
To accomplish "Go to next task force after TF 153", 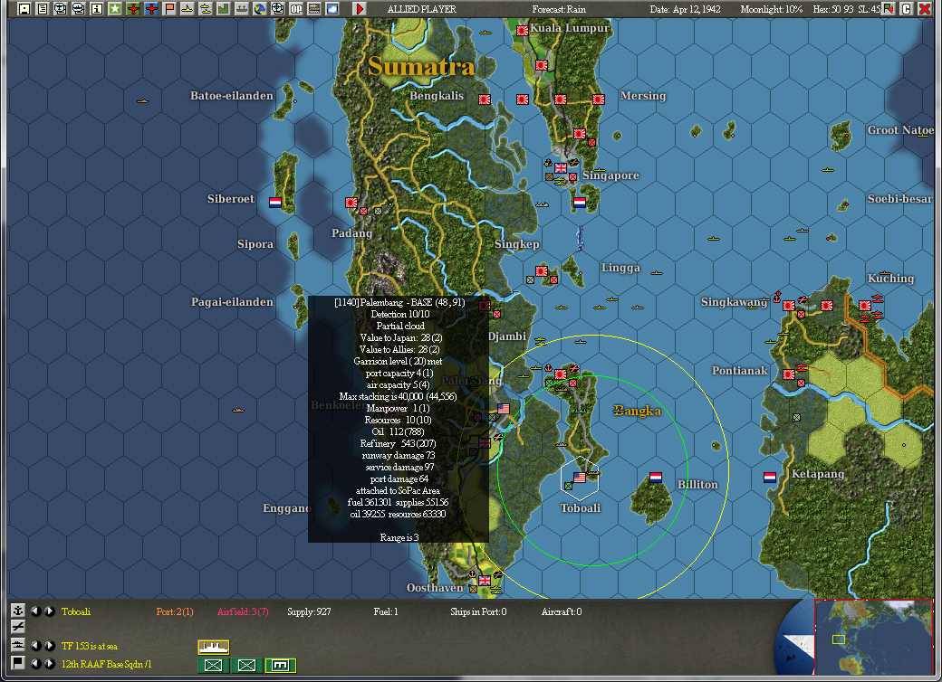I will [x=50, y=646].
